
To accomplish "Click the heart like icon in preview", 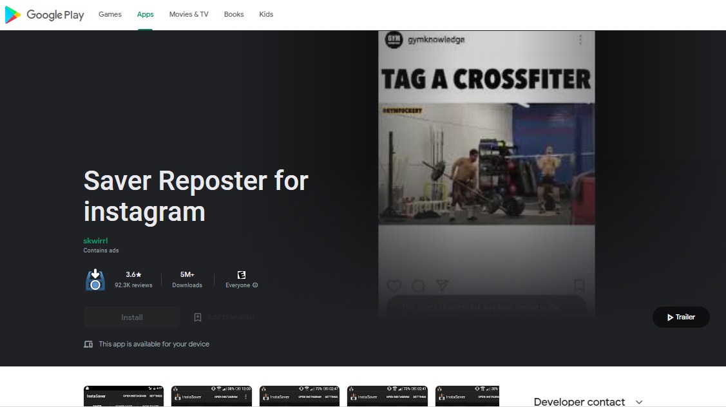I will tap(394, 286).
